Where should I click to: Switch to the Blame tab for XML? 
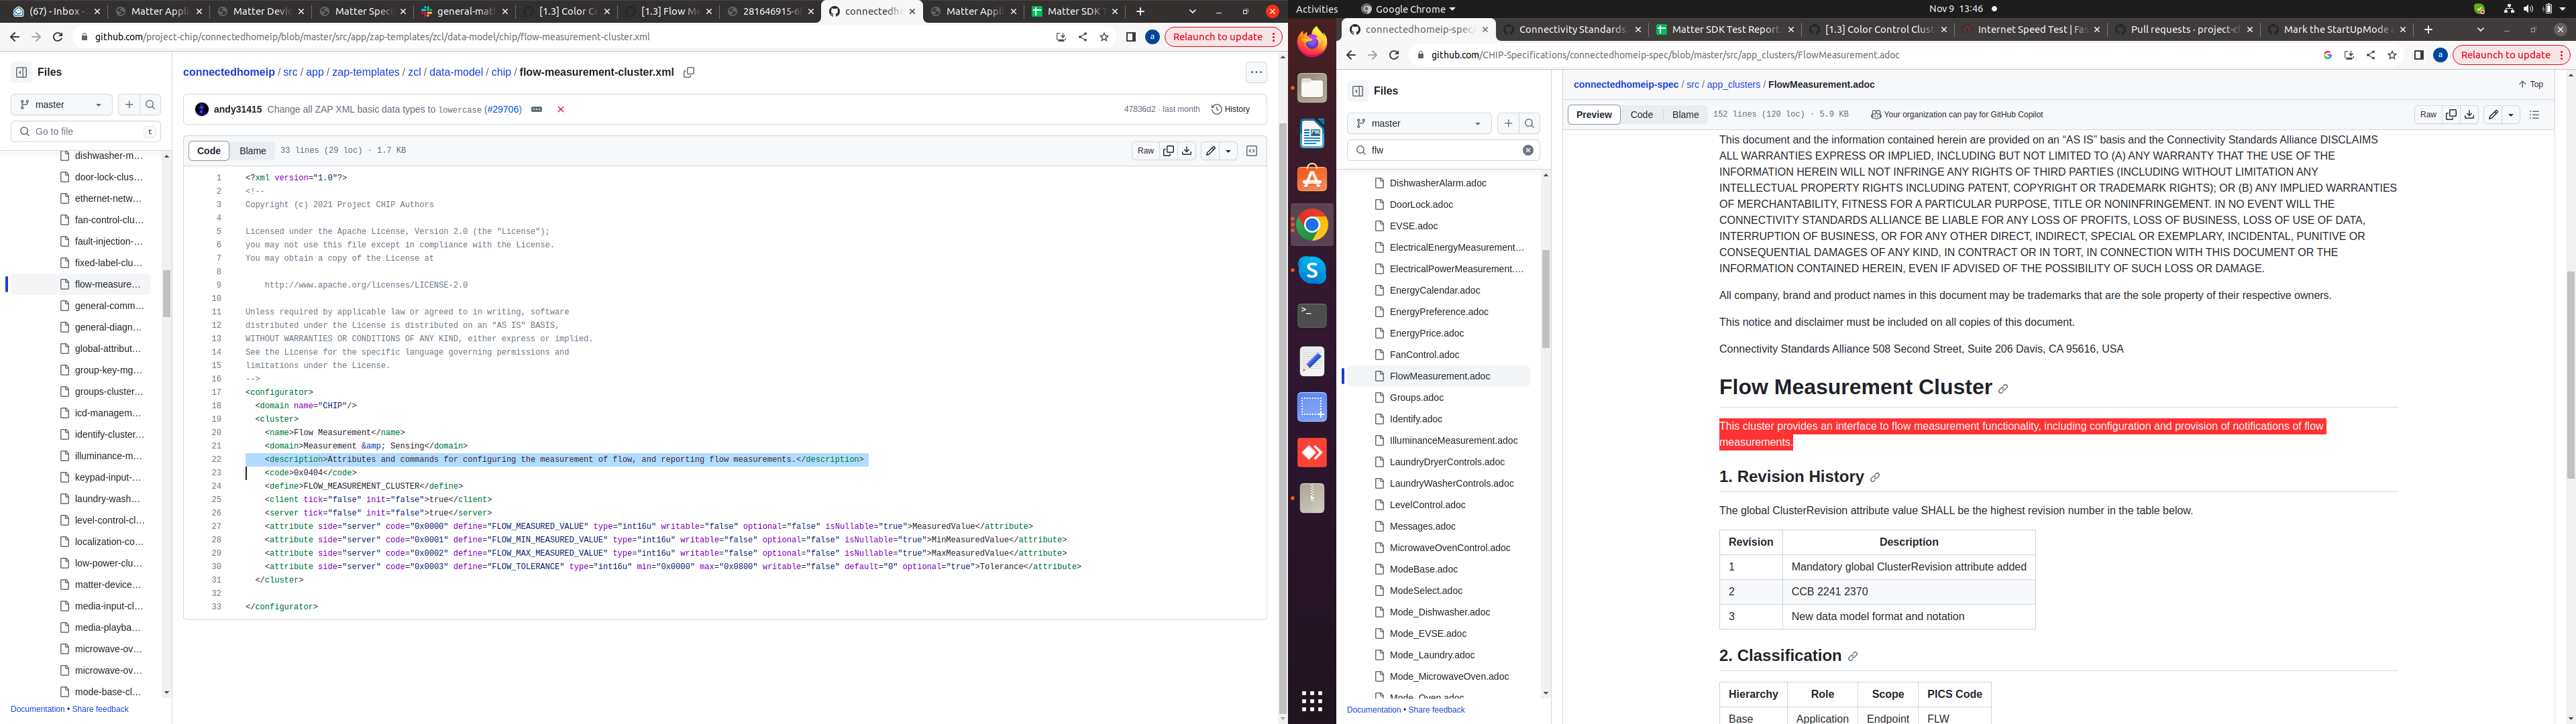click(253, 151)
